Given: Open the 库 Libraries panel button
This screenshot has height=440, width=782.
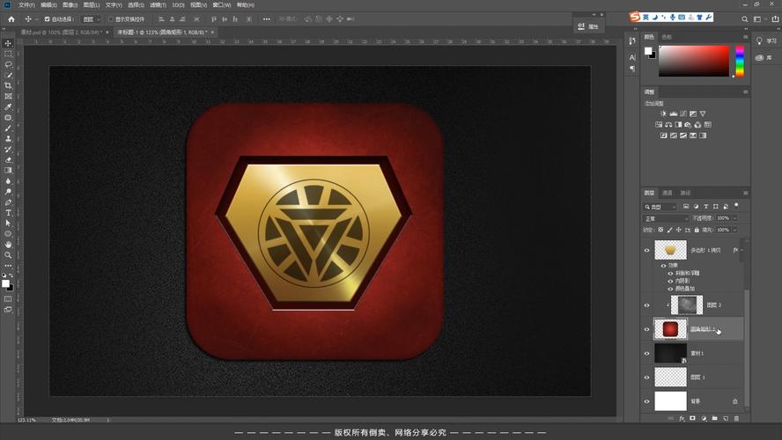Looking at the screenshot, I should (x=764, y=58).
